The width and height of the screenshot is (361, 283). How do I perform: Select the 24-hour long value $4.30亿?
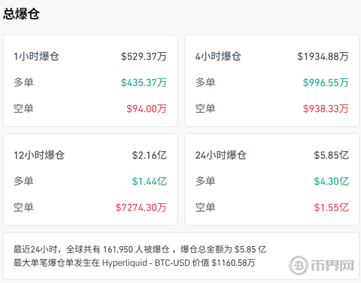coord(331,181)
